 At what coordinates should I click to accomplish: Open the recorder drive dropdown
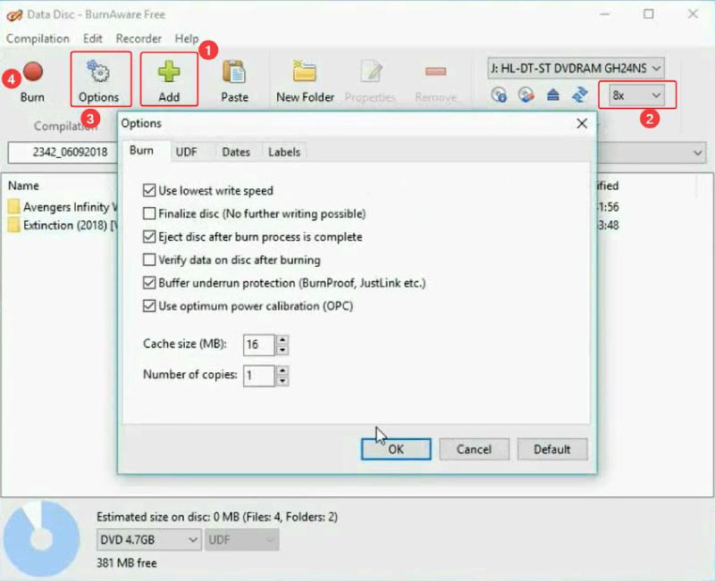tap(576, 69)
